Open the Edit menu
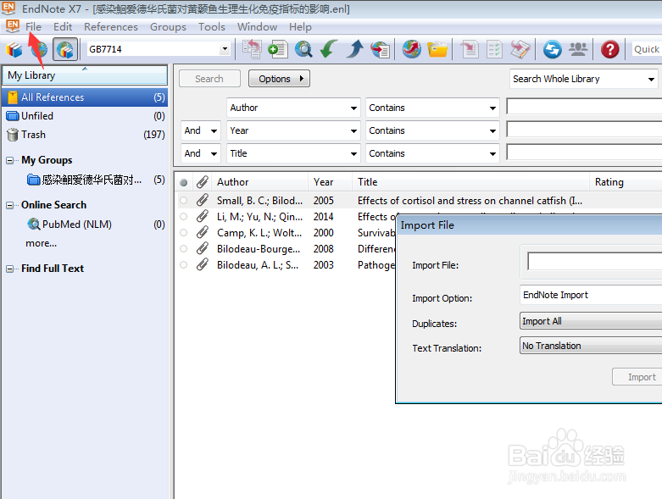 [63, 26]
